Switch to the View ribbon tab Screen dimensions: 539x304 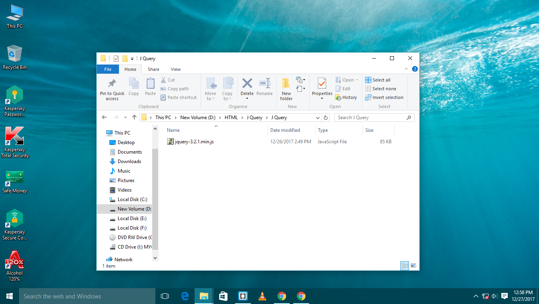[176, 69]
